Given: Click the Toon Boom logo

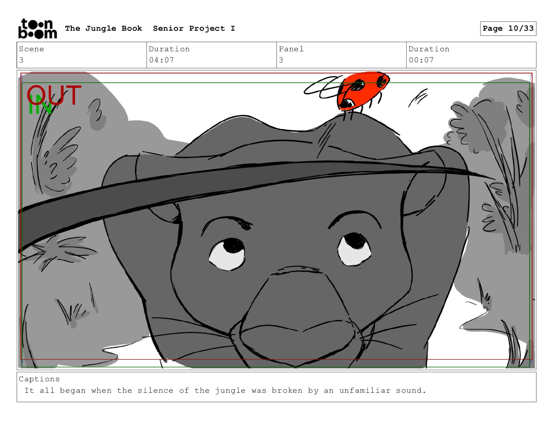Looking at the screenshot, I should coord(37,29).
